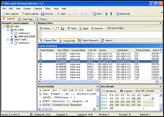The width and height of the screenshot is (164, 117).
Task: Expand the Ipv4 node in Frame Details
Action: 40,90
